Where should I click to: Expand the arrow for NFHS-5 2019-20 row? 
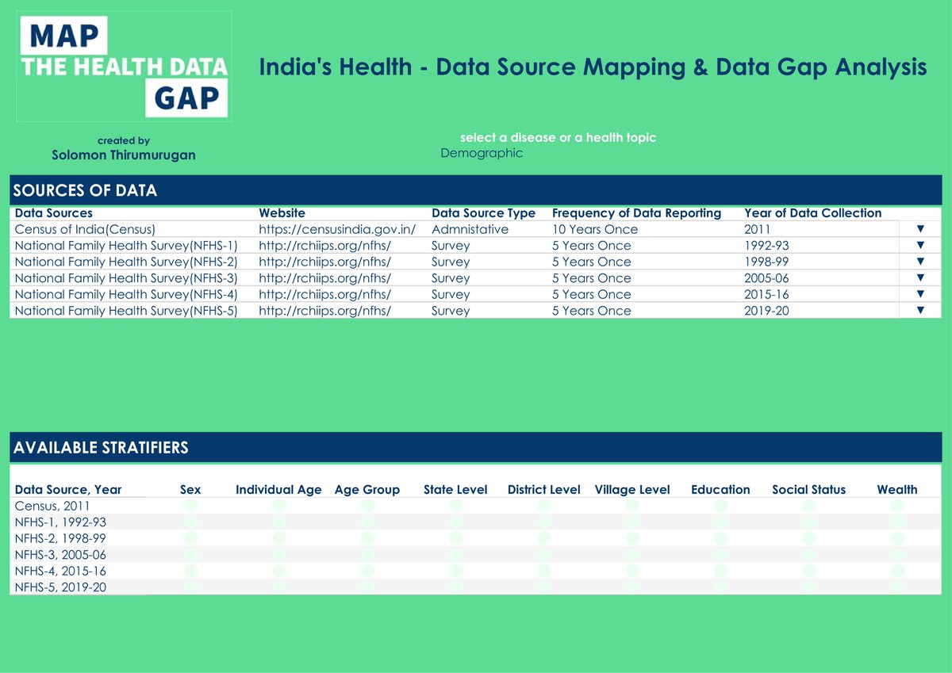920,310
